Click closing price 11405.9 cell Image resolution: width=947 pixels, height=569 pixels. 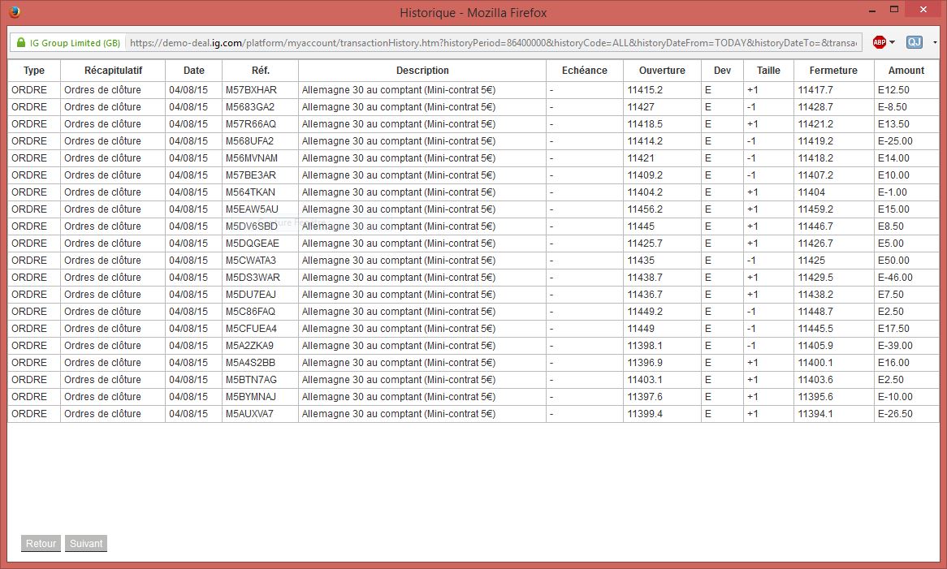834,346
